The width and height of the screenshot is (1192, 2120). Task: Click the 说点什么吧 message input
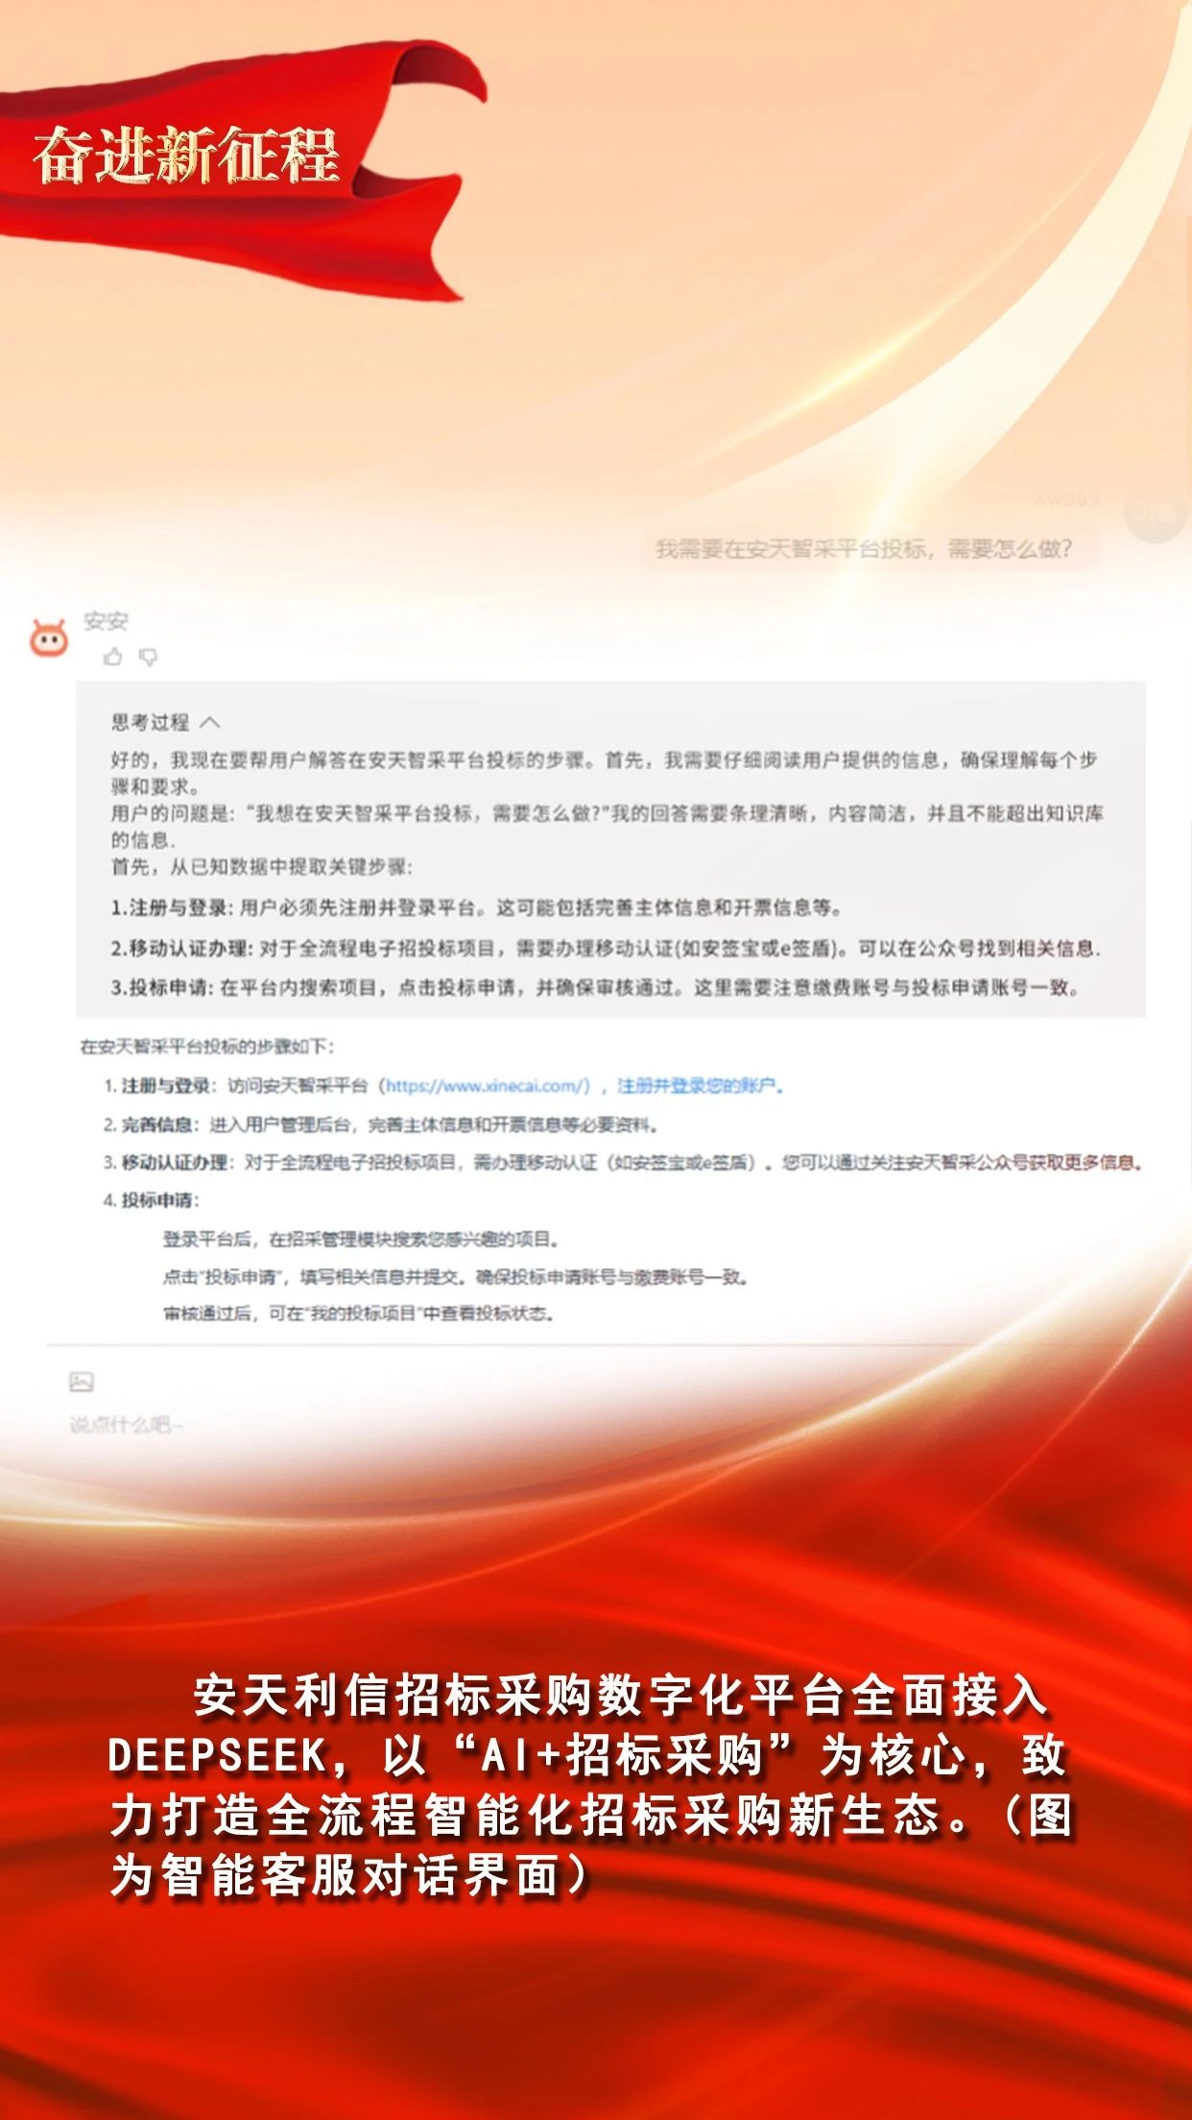click(126, 1425)
